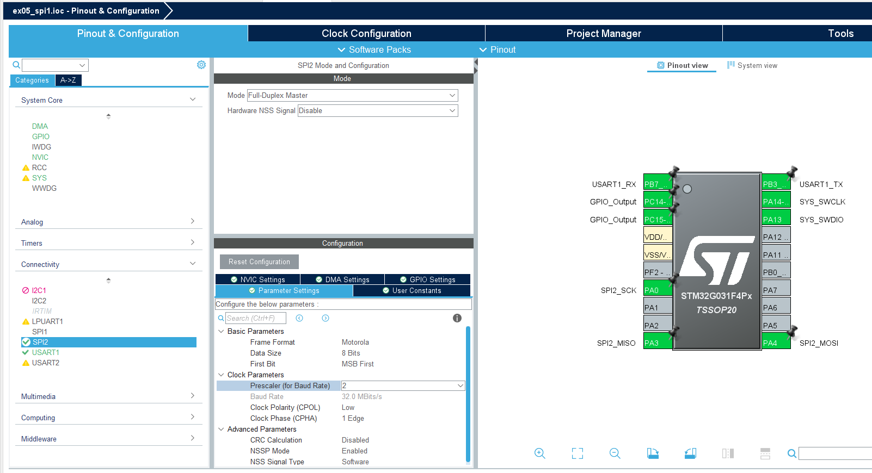Open the Prescaler baud rate dropdown
Viewport: 872px width, 473px height.
(x=403, y=385)
